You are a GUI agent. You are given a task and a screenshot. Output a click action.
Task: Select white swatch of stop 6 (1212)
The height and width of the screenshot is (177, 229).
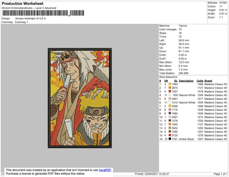coord(170,102)
